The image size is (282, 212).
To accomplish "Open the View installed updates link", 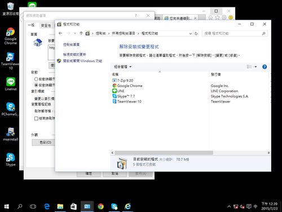I will pyautogui.click(x=74, y=54).
